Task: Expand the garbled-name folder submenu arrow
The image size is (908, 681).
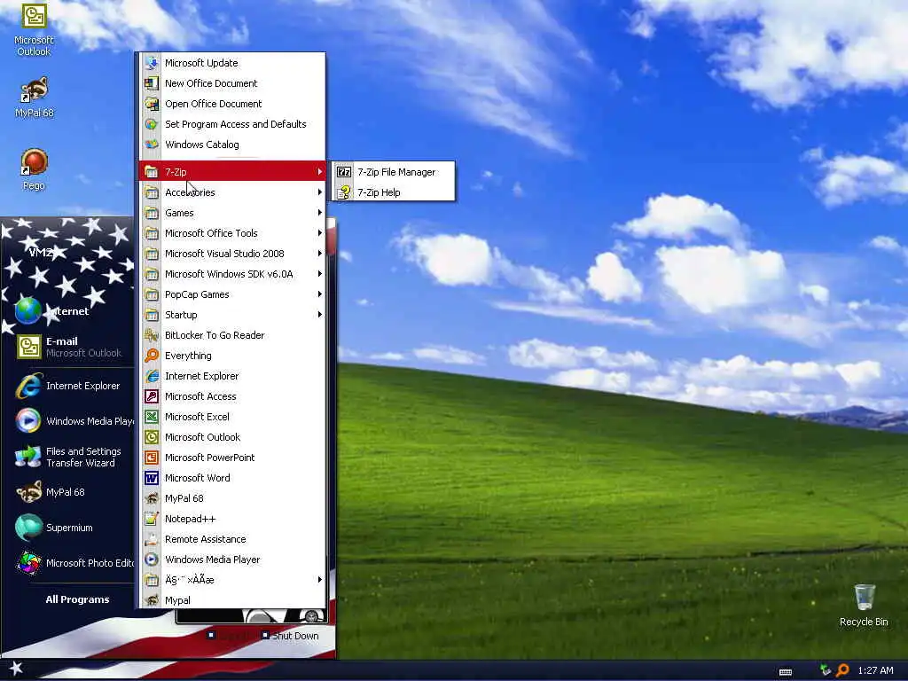Action: click(x=319, y=579)
